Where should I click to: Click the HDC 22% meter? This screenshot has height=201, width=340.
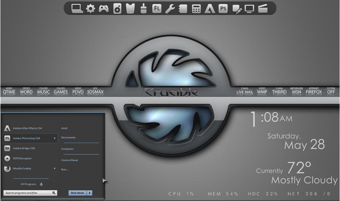(263, 194)
